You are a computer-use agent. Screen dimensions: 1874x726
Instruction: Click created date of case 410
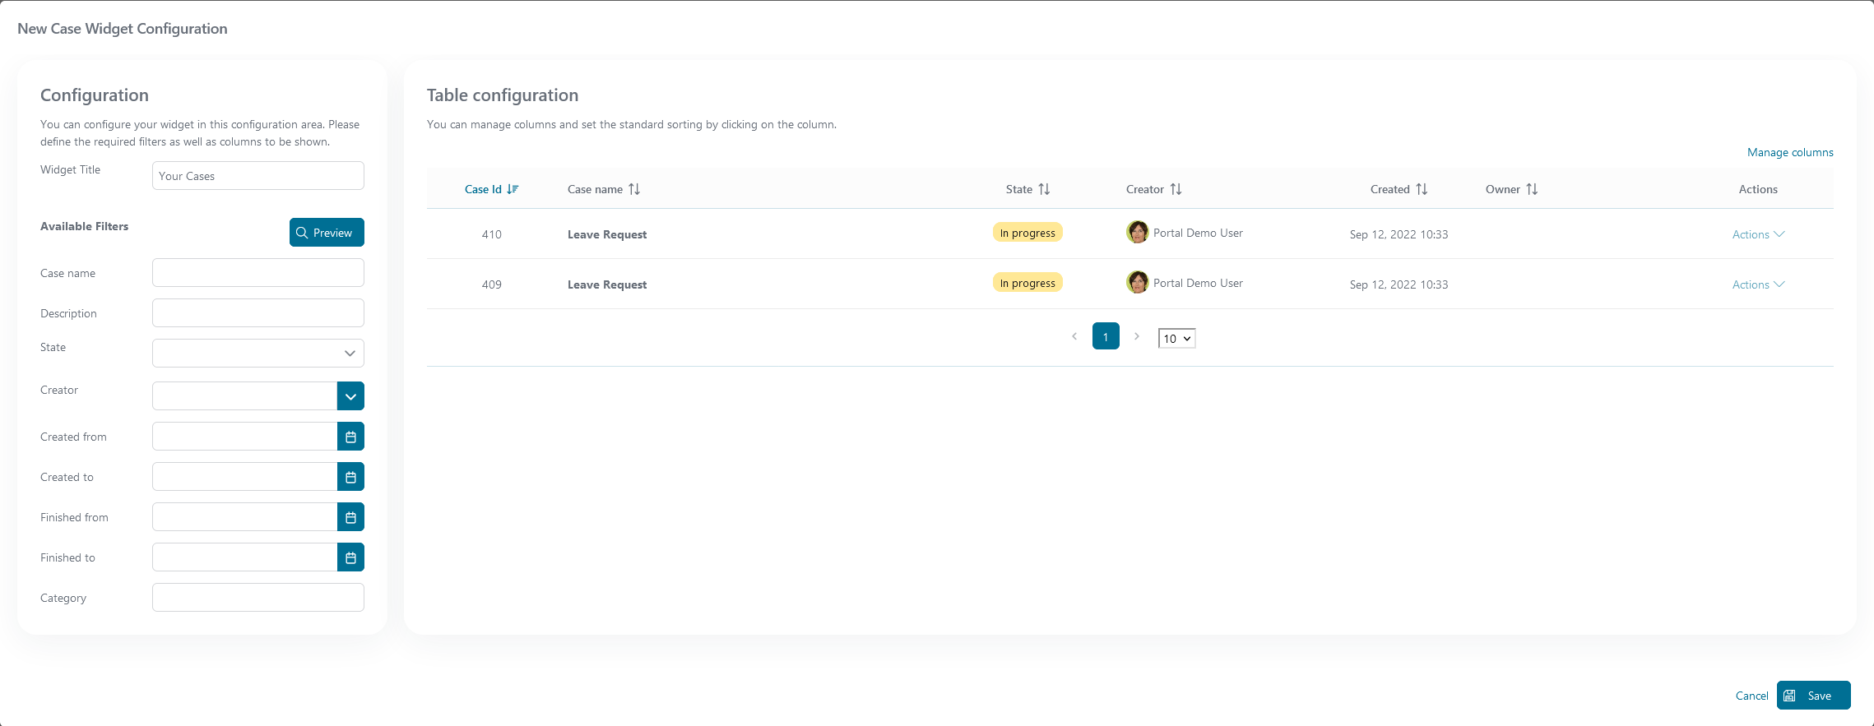1399,234
